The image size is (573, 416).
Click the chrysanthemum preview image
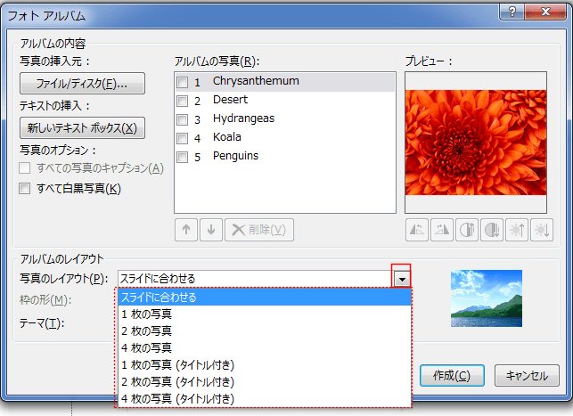(476, 143)
